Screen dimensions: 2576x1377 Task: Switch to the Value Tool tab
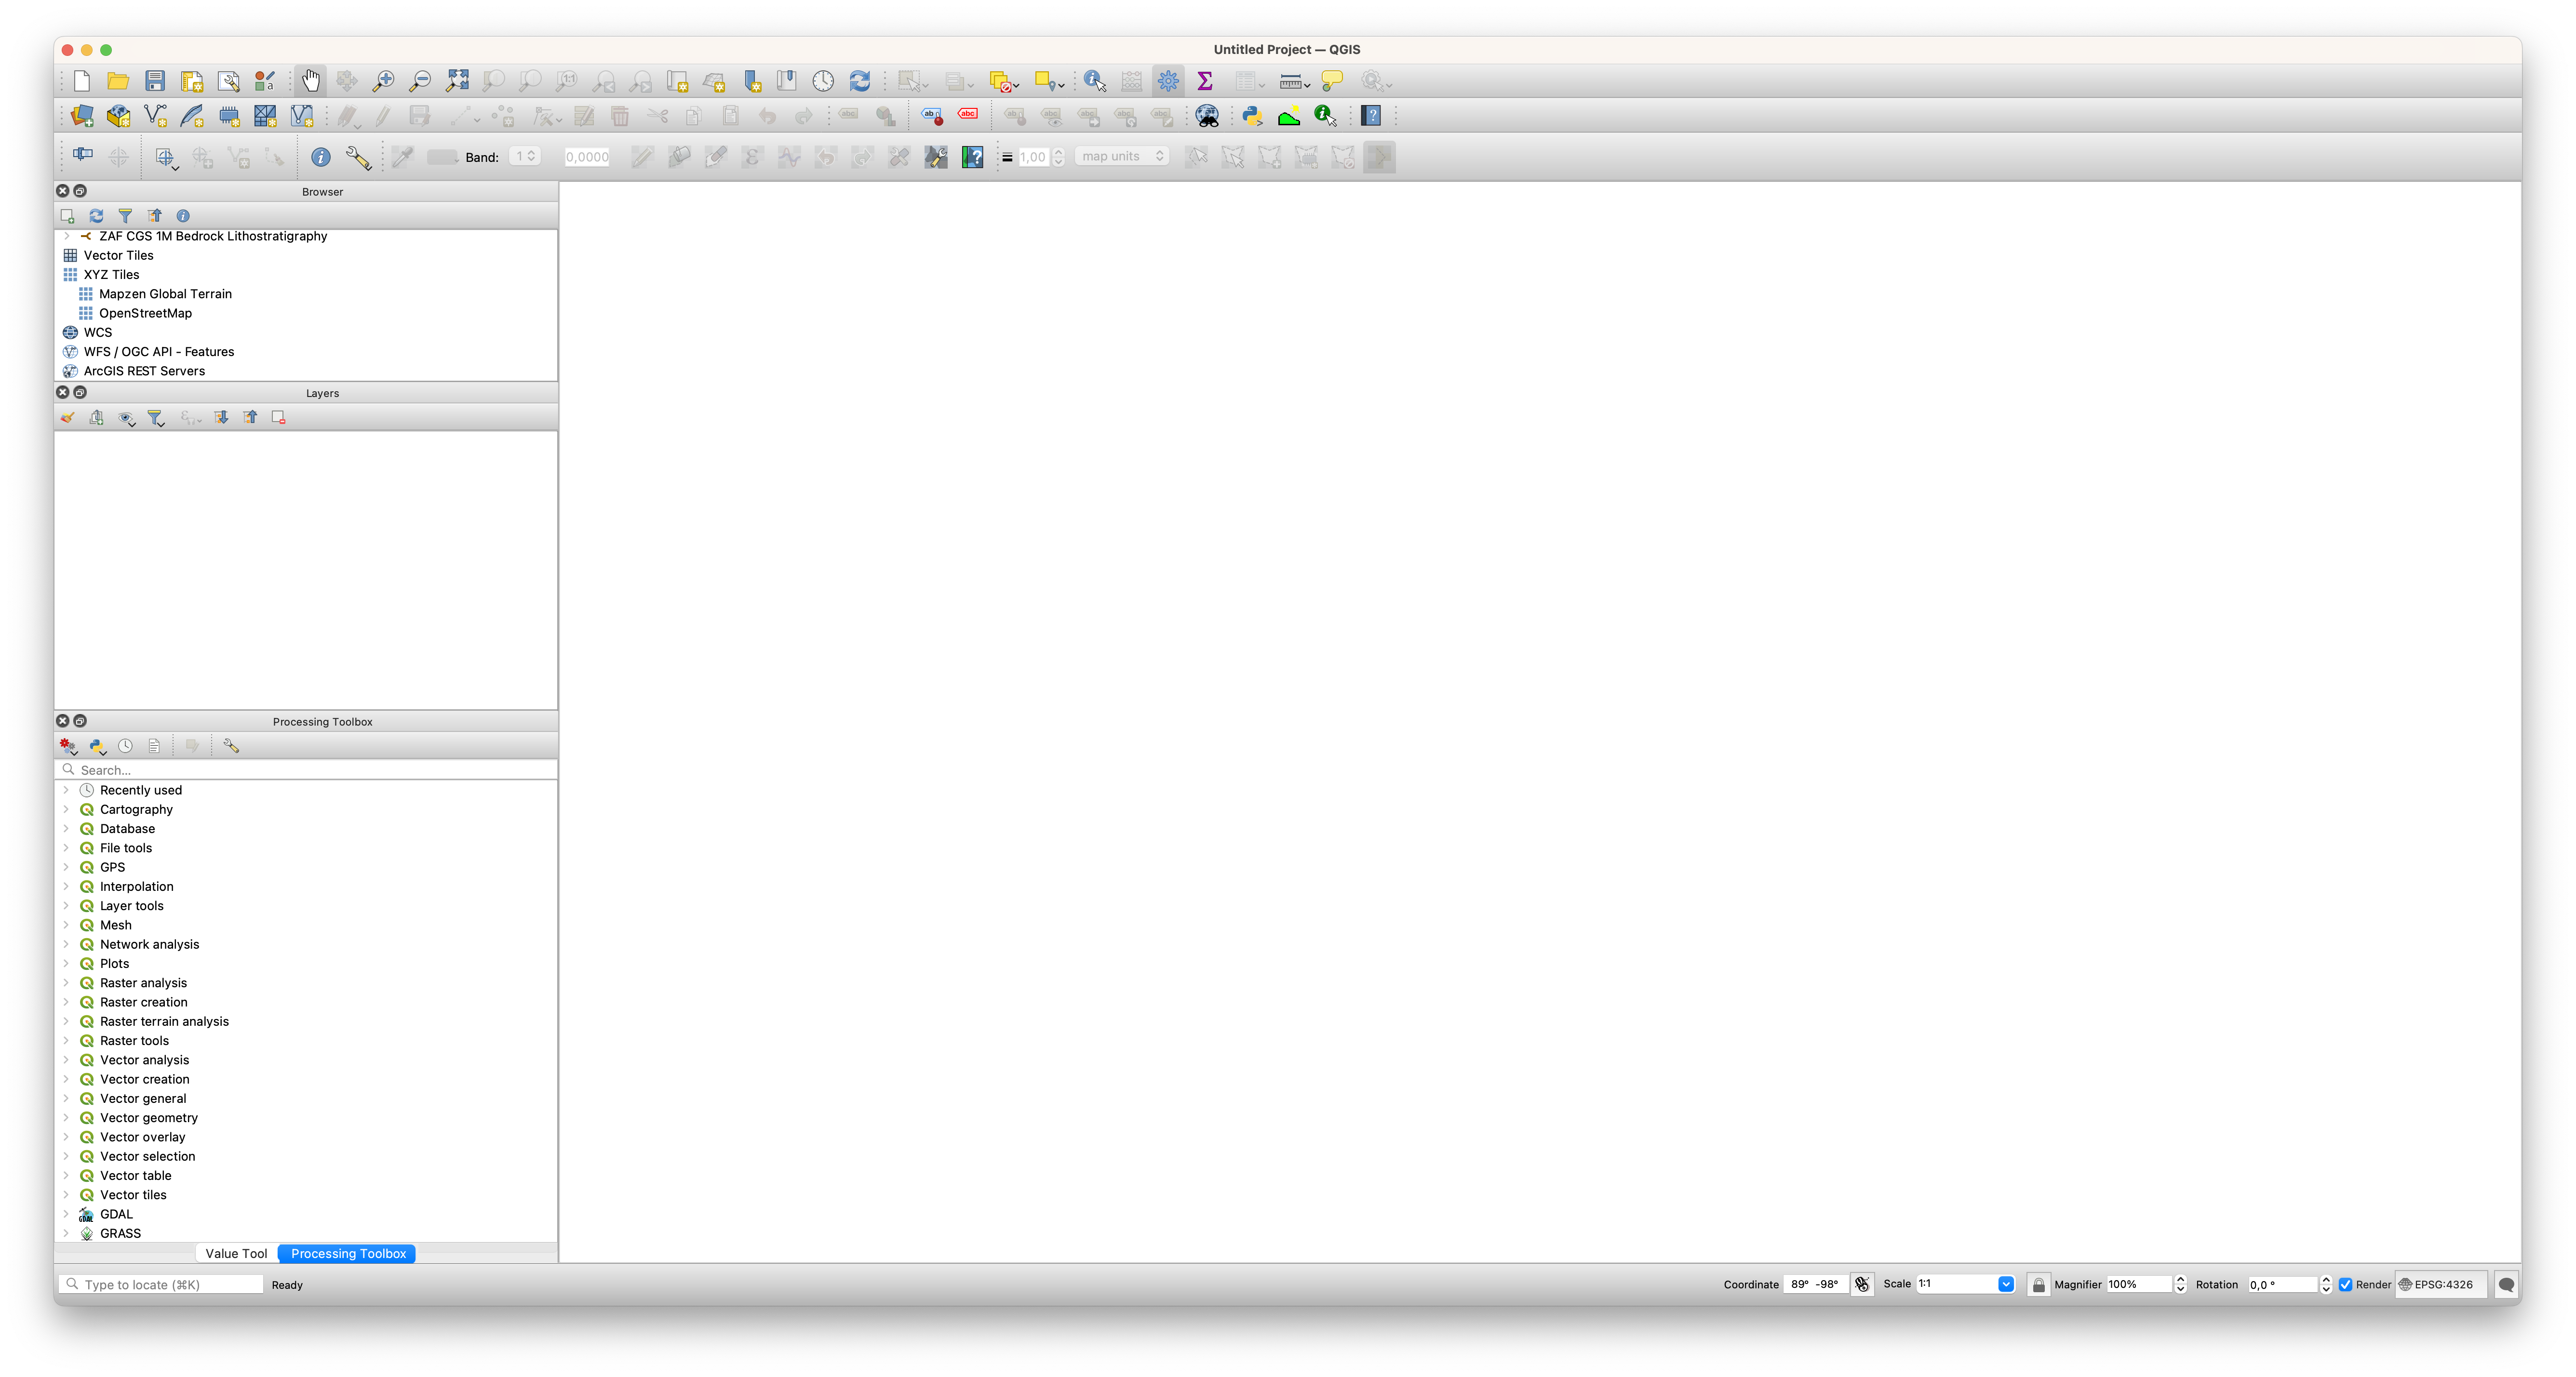236,1253
